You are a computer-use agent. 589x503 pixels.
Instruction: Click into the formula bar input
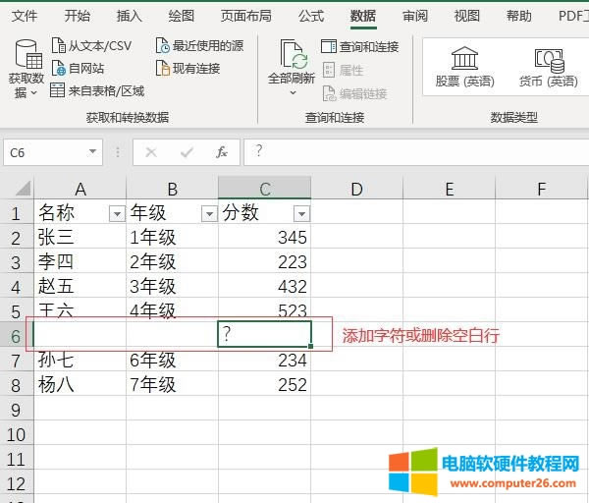pyautogui.click(x=416, y=152)
